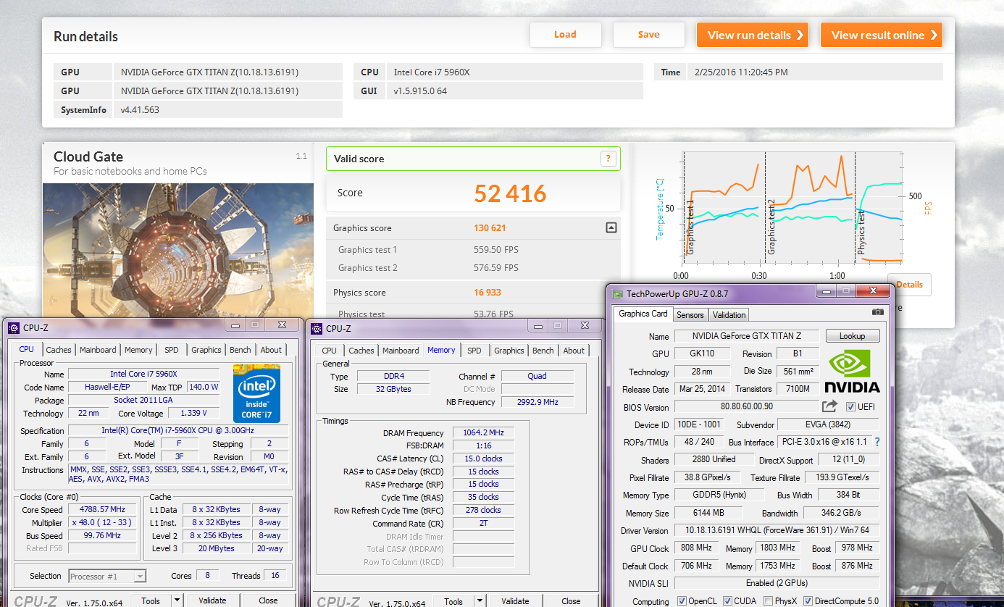Click Validate in the CPU-Z processor window
The width and height of the screenshot is (1004, 607).
pyautogui.click(x=212, y=600)
